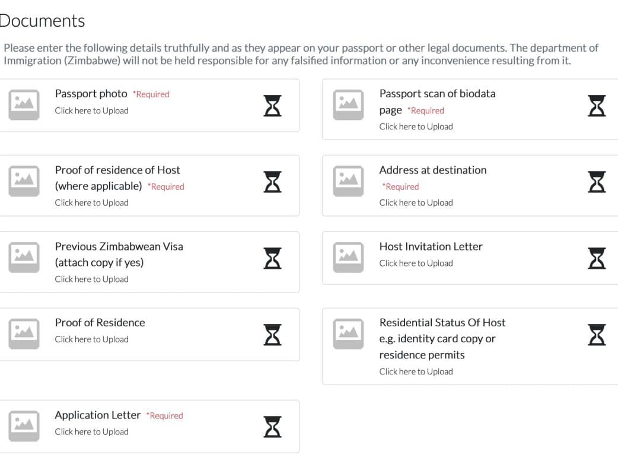Click hourglass icon for Proof of residence of Host
This screenshot has height=464, width=618.
click(272, 182)
